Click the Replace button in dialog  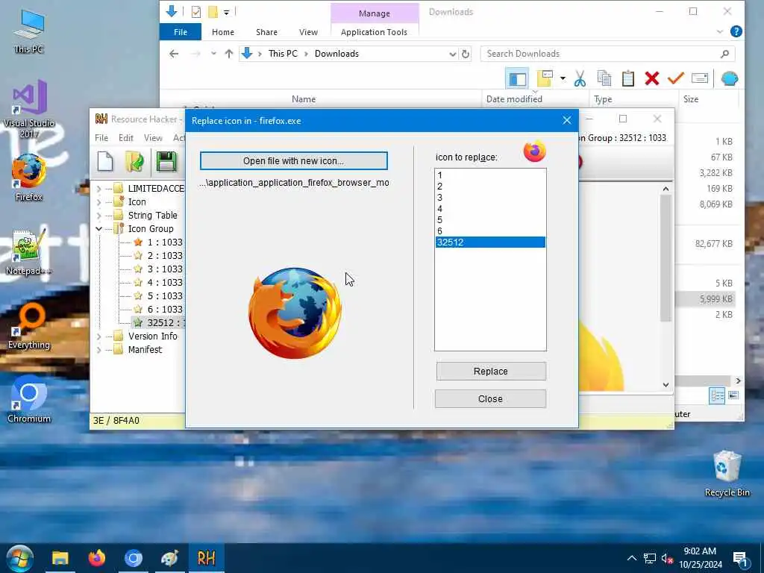[491, 372]
